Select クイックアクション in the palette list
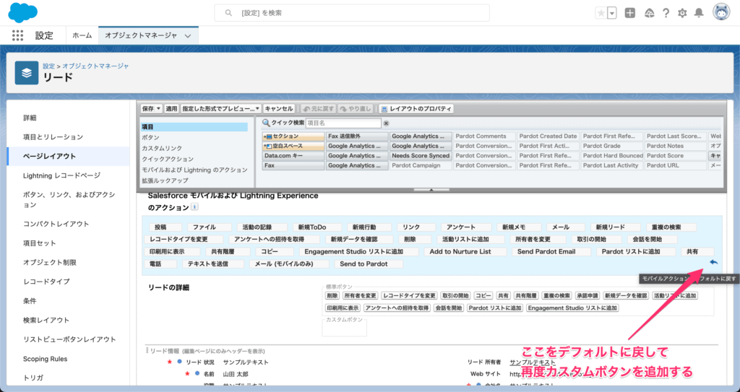Image resolution: width=740 pixels, height=392 pixels. [168, 159]
